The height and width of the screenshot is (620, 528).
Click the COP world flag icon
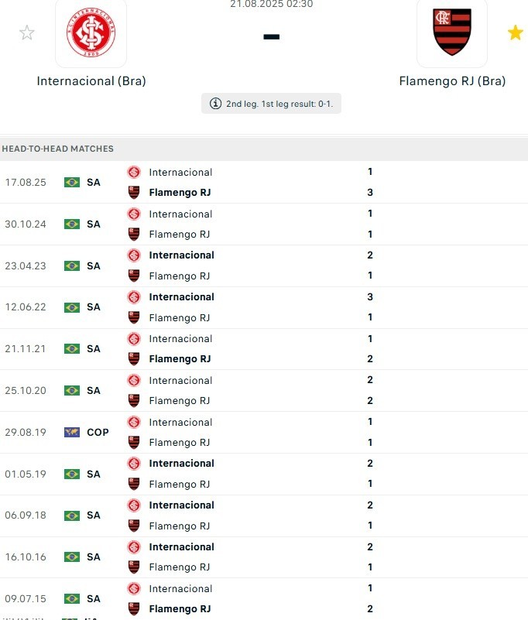72,432
